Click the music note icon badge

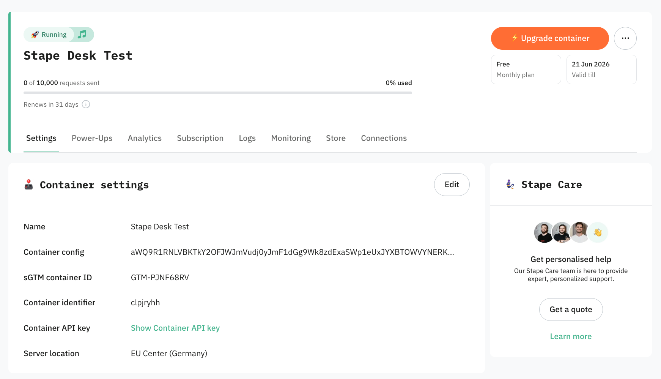pyautogui.click(x=82, y=35)
